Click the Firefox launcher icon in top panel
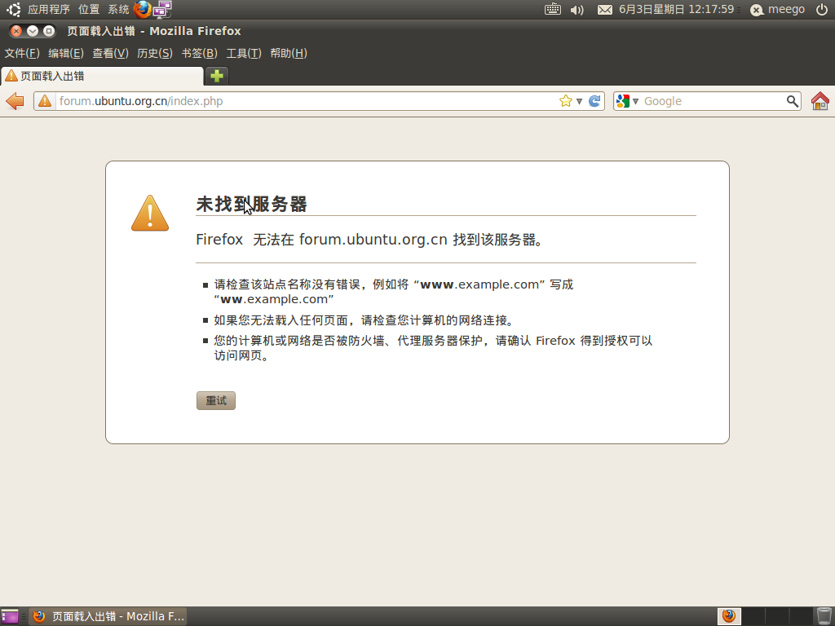The height and width of the screenshot is (626, 835). (142, 9)
